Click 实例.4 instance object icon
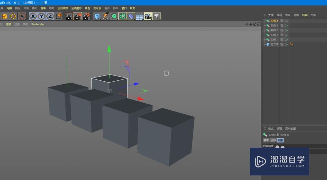The image size is (327, 180). pyautogui.click(x=268, y=21)
